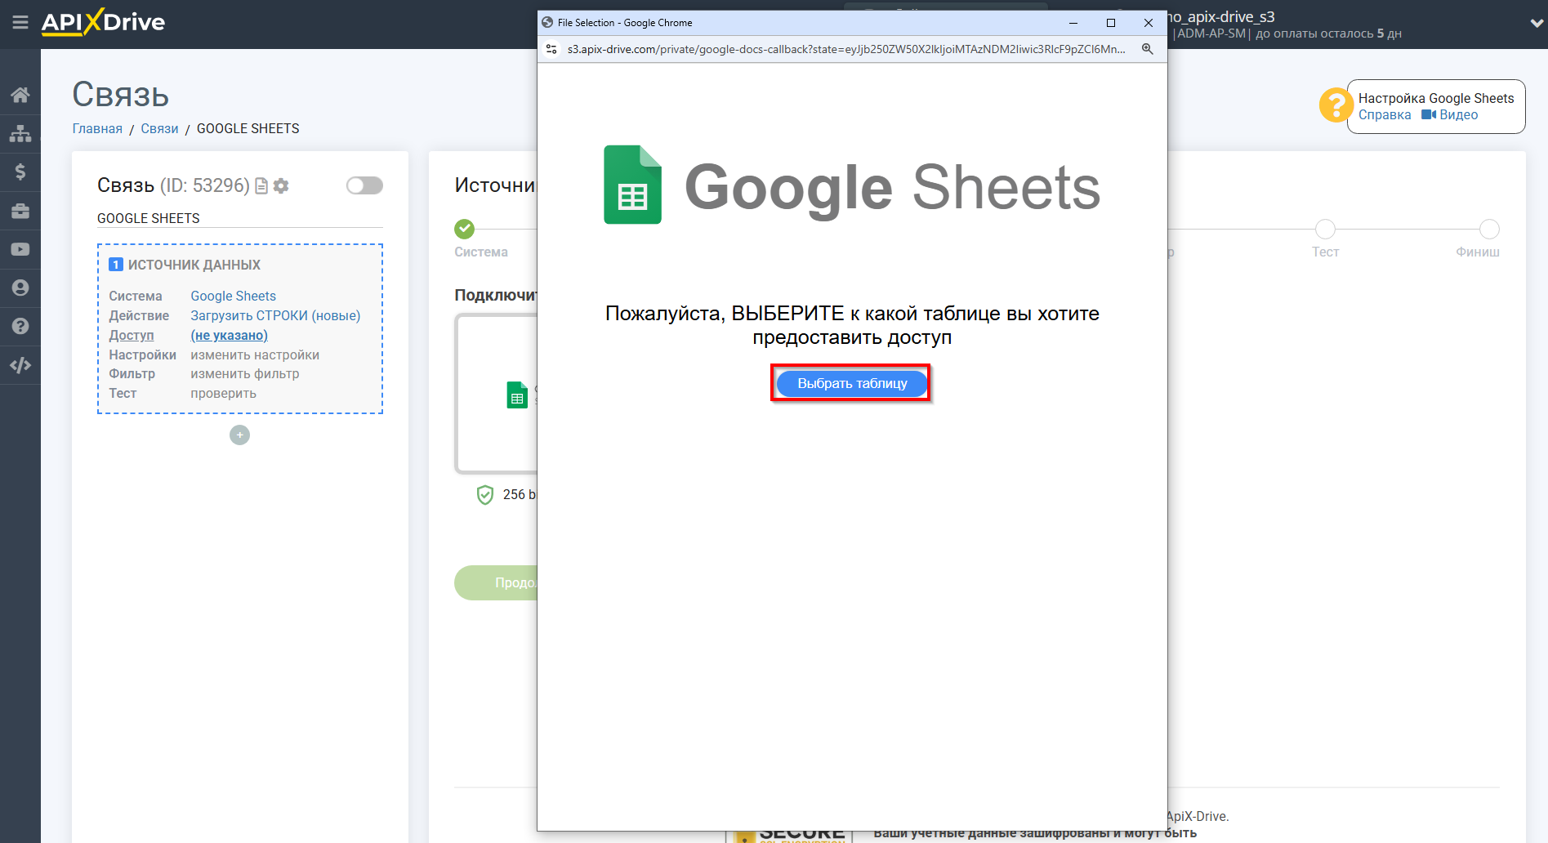Enable the connection toggle switch

[x=364, y=185]
